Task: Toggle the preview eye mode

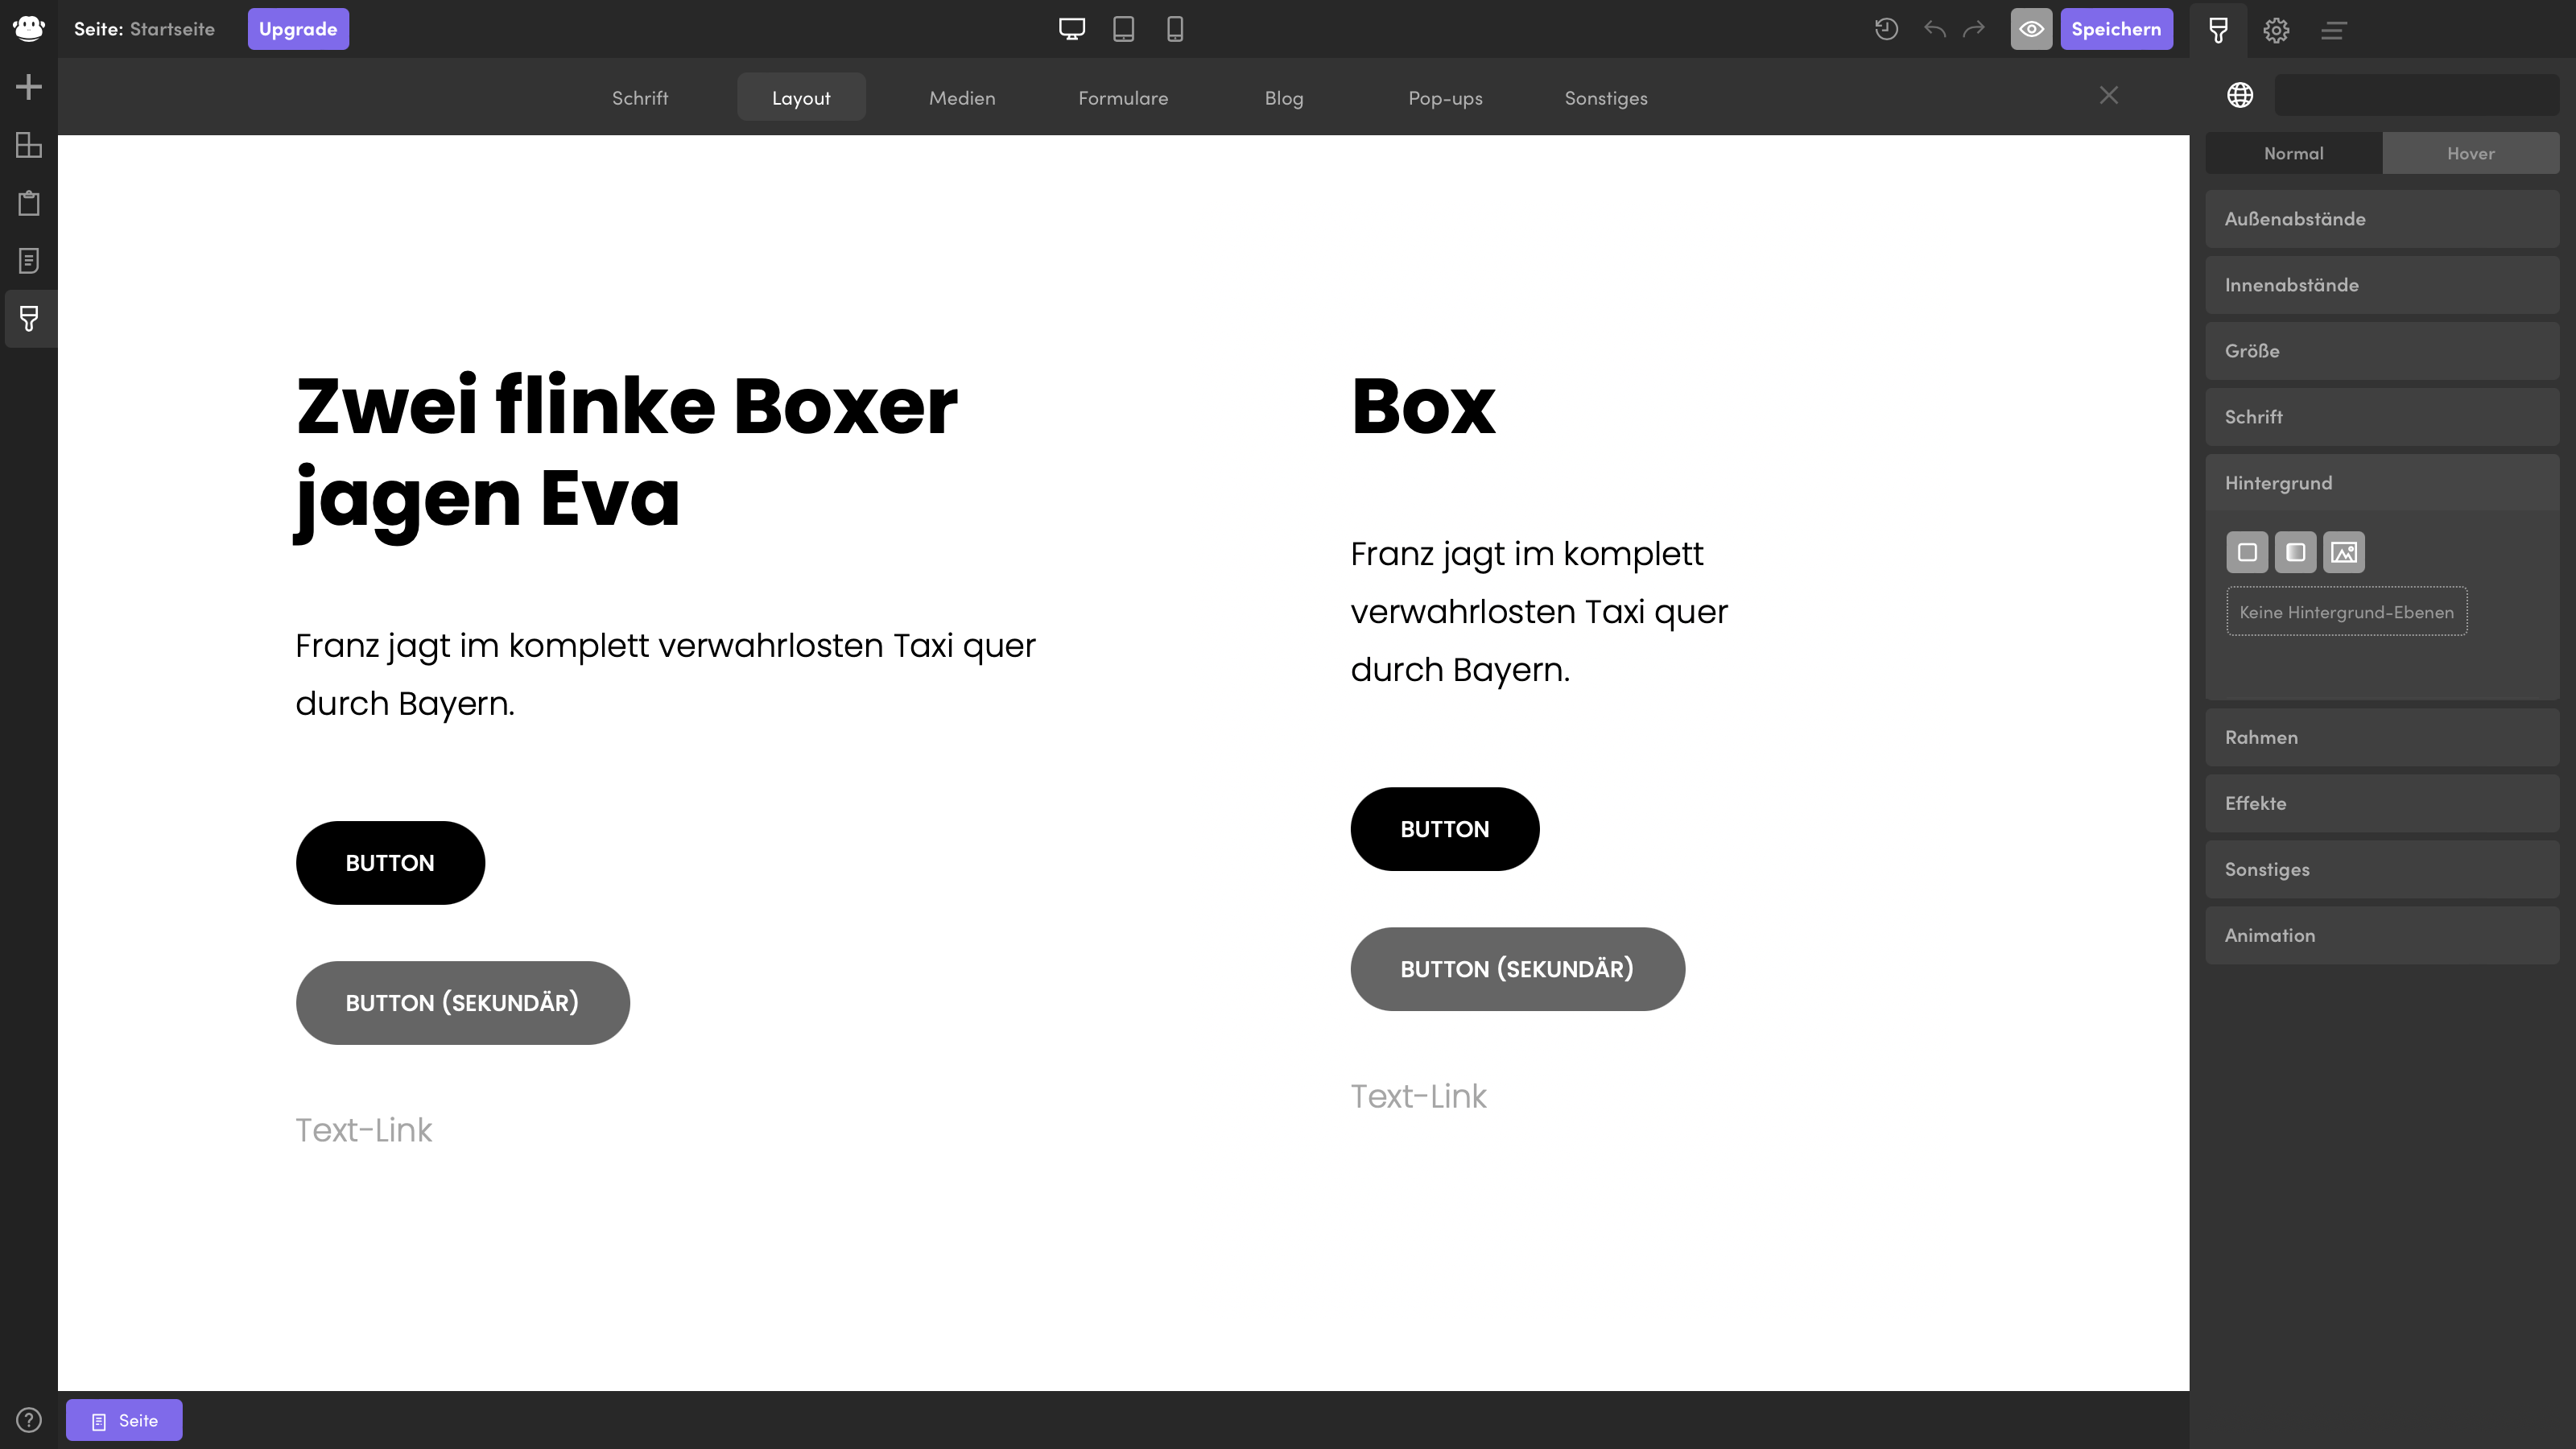Action: tap(2031, 29)
